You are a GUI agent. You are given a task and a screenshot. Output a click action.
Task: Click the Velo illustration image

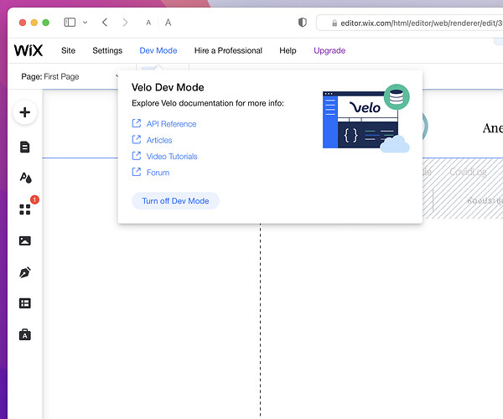pyautogui.click(x=366, y=118)
